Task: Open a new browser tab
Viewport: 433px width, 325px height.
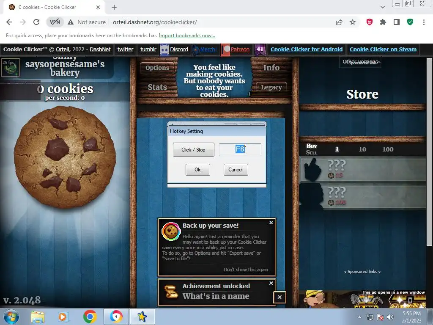Action: coord(114,7)
